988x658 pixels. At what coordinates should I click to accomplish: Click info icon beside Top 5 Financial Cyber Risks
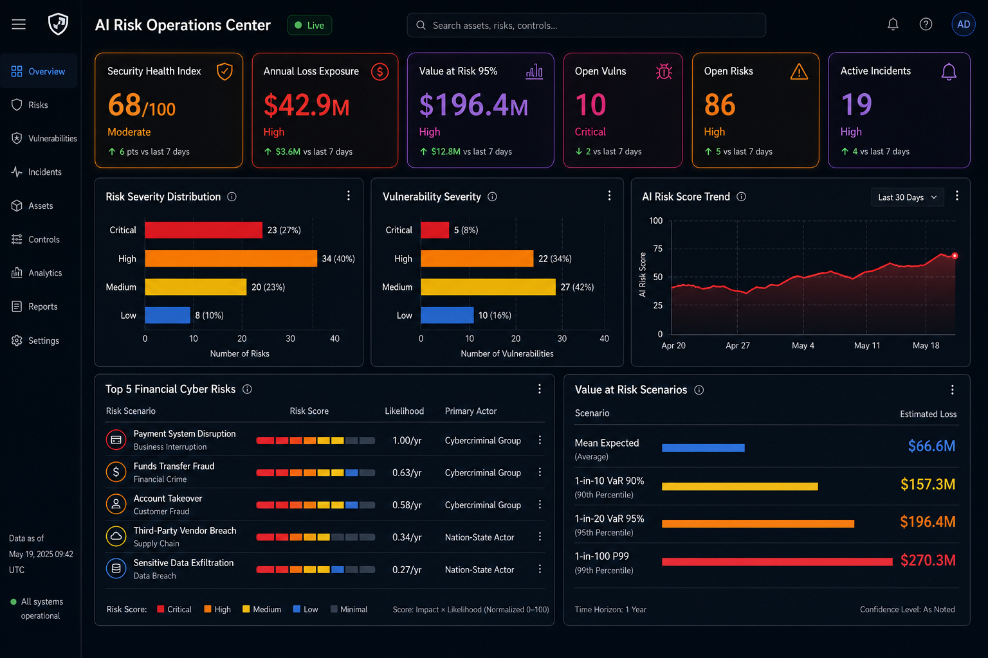click(247, 389)
